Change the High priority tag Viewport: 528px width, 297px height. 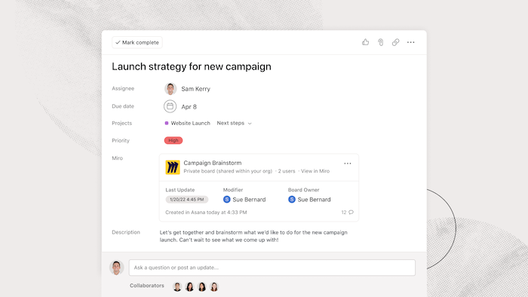173,140
